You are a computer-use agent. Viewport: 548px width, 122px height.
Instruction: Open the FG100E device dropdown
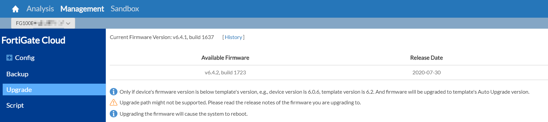43,23
